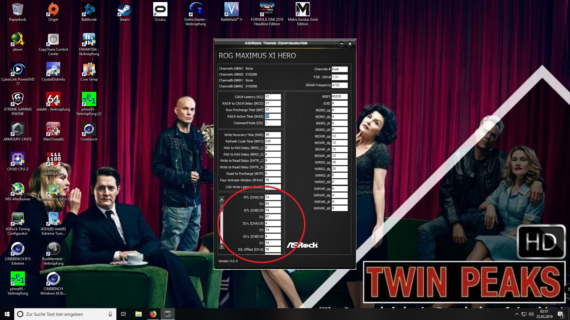The image size is (570, 320).
Task: Click the DRAM Frequency field
Action: (x=339, y=85)
